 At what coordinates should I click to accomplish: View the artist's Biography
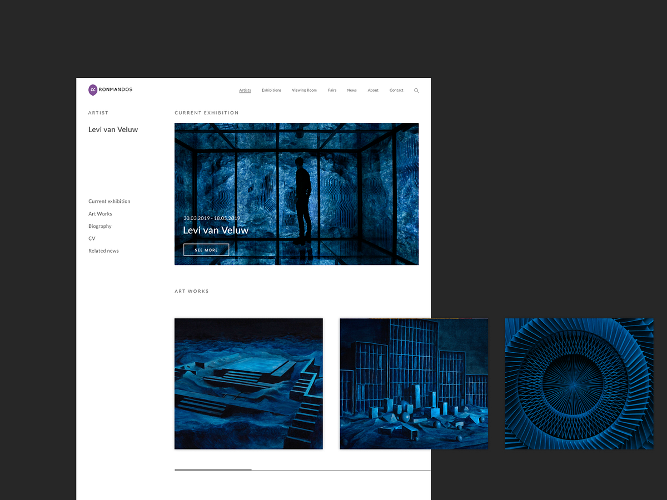(99, 226)
